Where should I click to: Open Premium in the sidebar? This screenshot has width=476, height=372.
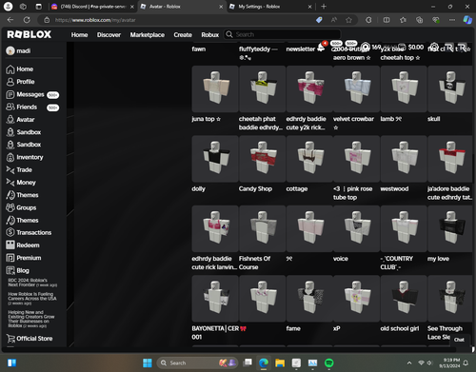coord(24,258)
